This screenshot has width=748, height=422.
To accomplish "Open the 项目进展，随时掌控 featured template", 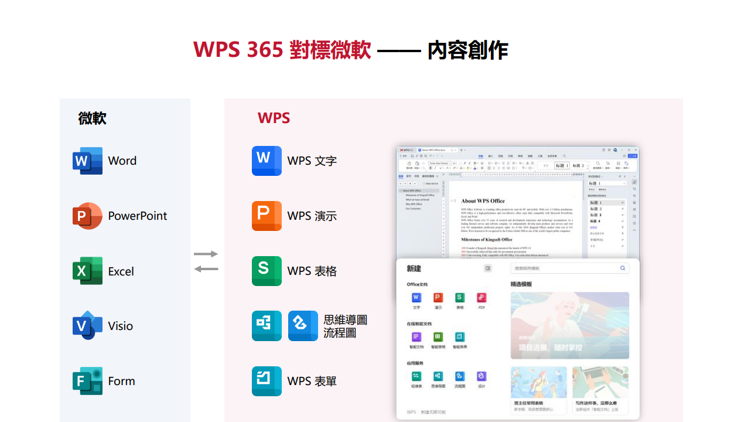I will (x=570, y=326).
